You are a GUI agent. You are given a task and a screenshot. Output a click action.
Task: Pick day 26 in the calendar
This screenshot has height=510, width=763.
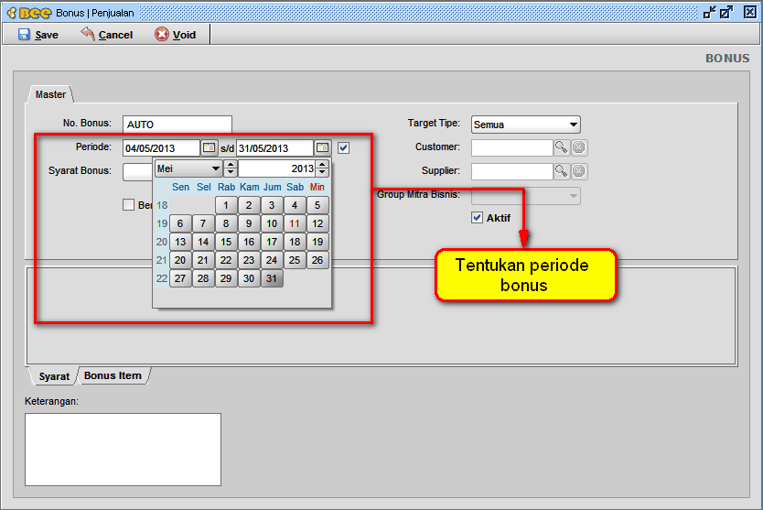pos(317,260)
